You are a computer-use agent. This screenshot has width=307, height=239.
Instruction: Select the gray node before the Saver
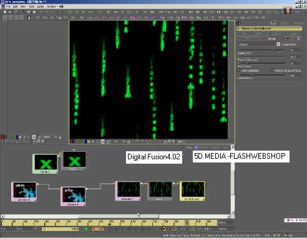(160, 191)
